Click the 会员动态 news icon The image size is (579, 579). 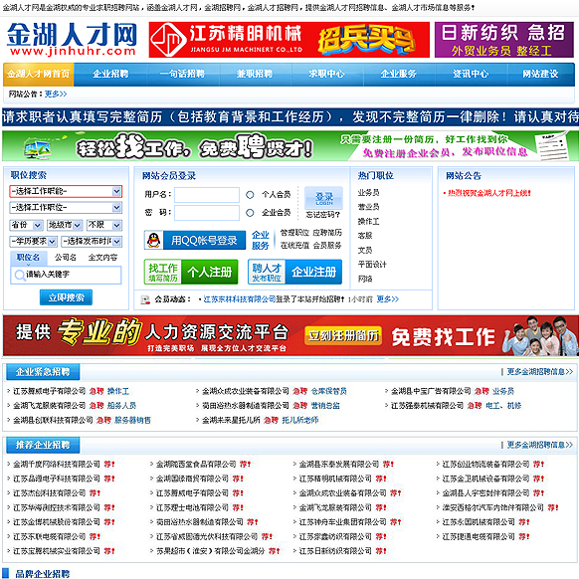click(145, 299)
